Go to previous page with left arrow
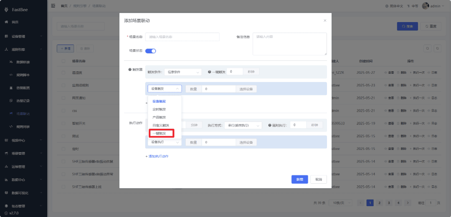451x217 pixels. (361, 203)
